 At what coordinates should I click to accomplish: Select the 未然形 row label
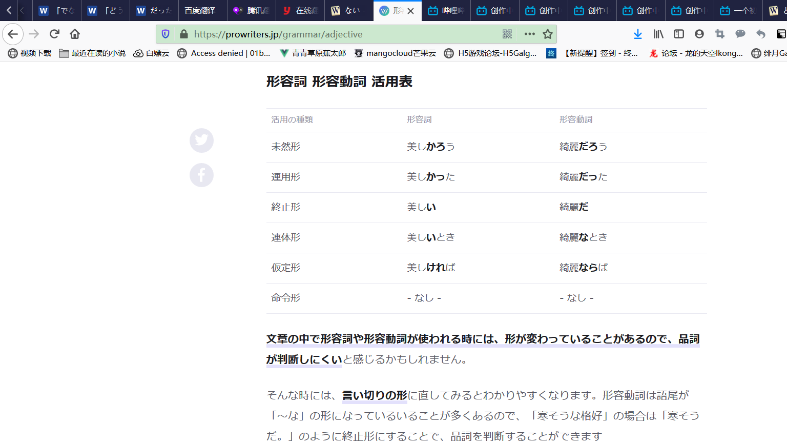(x=286, y=147)
